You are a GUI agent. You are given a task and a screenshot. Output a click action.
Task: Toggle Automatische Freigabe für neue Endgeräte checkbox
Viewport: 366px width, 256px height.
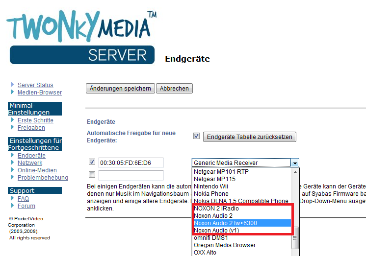[x=196, y=136]
